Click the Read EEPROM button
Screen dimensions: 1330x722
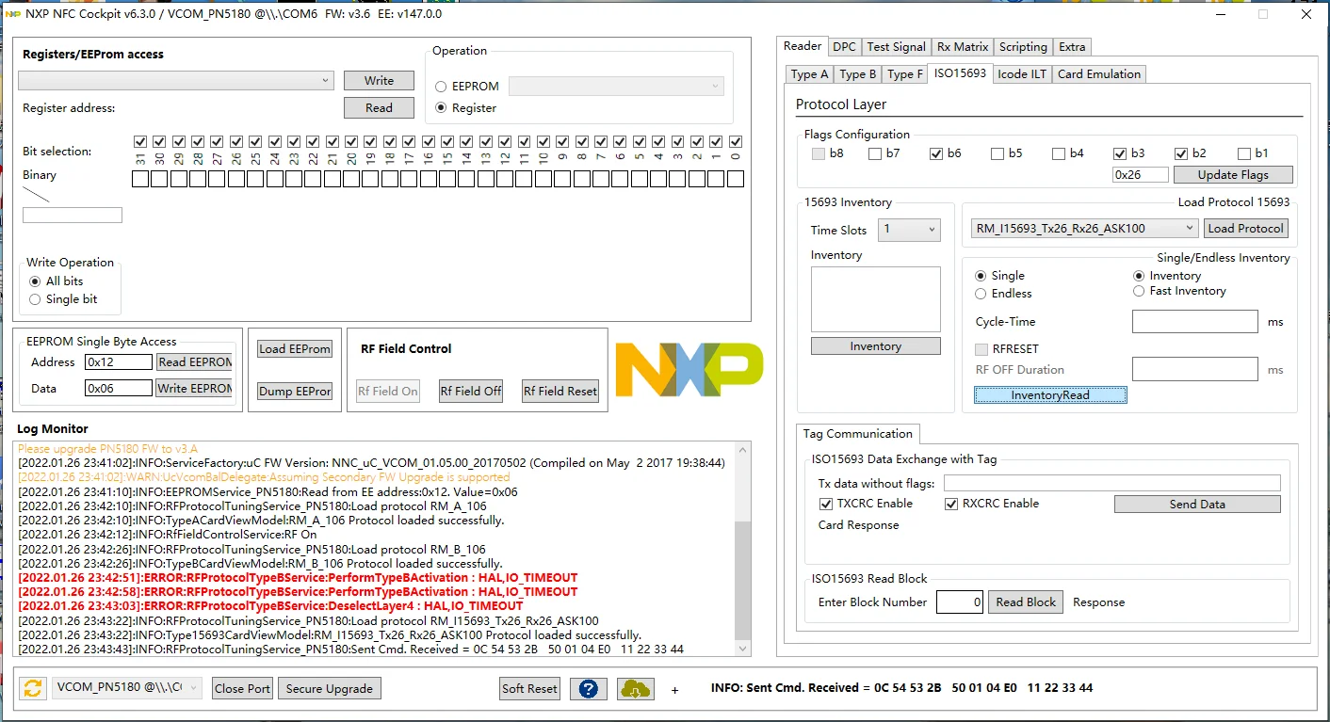point(194,362)
